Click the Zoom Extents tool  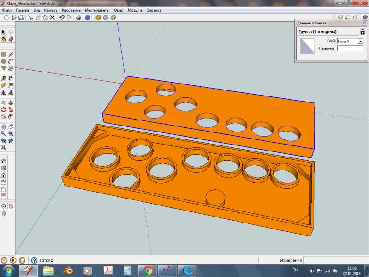pos(3,148)
